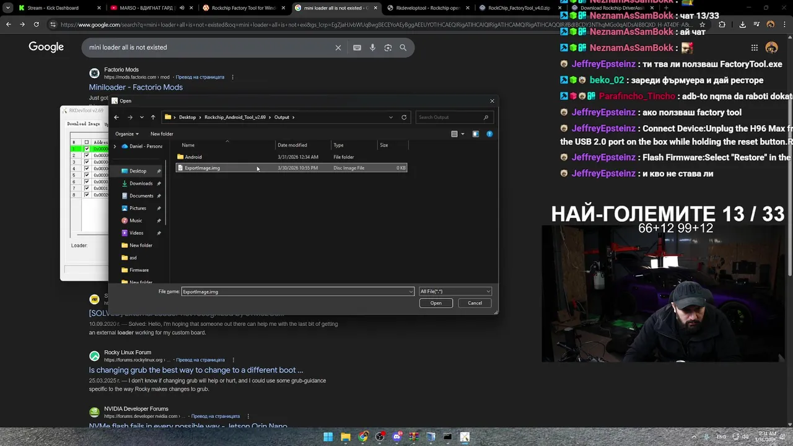The image size is (793, 446).
Task: Select Desktop in the sidebar
Action: (138, 171)
